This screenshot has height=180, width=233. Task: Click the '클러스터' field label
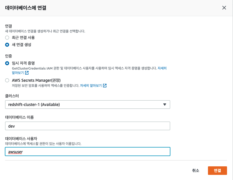[x=12, y=96]
